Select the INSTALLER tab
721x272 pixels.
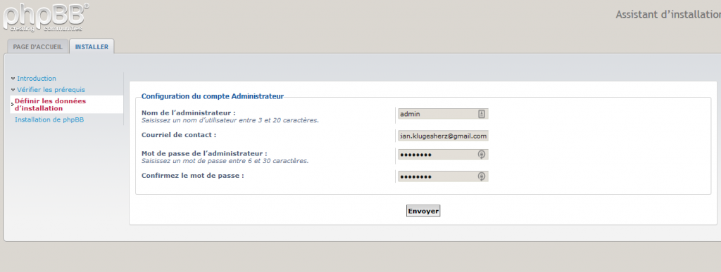point(92,47)
